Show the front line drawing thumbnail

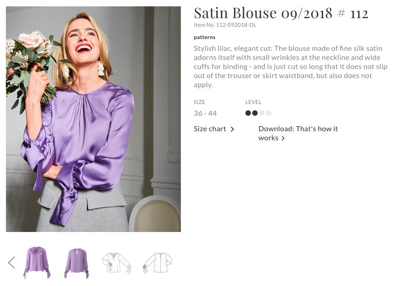(x=116, y=262)
